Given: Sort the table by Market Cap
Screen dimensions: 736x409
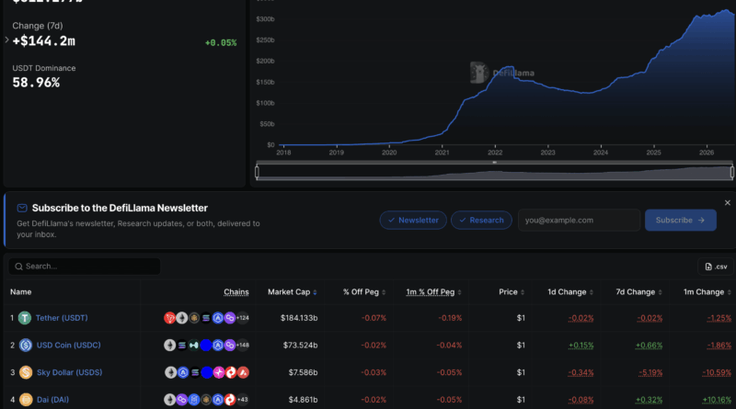Looking at the screenshot, I should click(292, 291).
